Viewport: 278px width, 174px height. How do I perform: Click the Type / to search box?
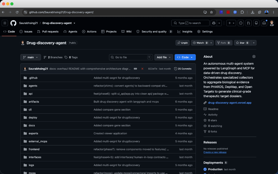pos(190,23)
